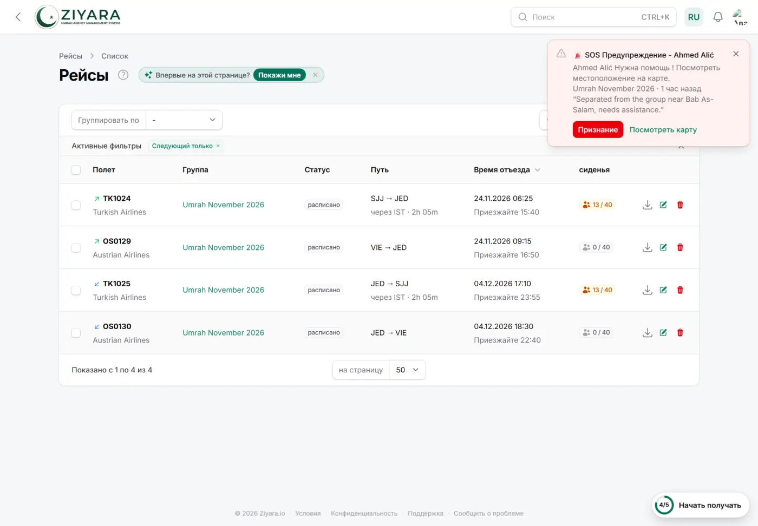Open the 4/5 onboarding progress widget
This screenshot has width=758, height=526.
pos(700,505)
